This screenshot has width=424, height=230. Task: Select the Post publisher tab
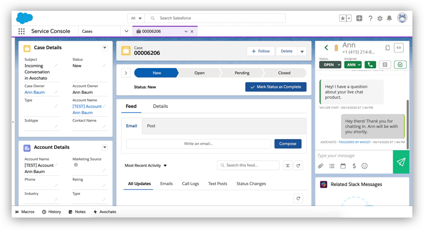[x=151, y=126]
